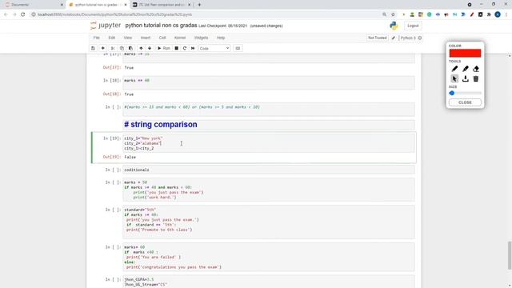Open Chrome three-dot menu
The height and width of the screenshot is (288, 512).
pos(506,14)
